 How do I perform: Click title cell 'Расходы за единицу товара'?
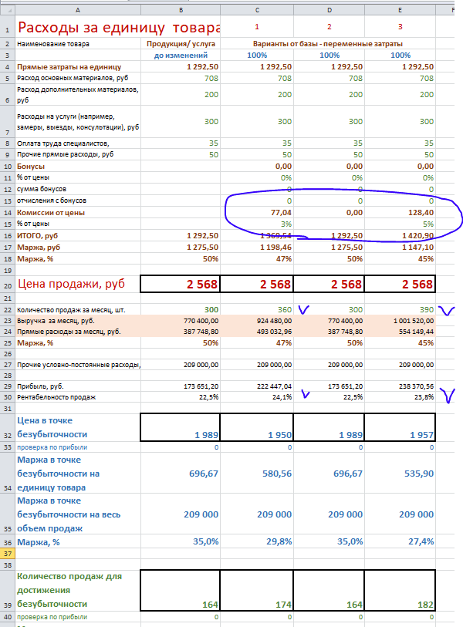pyautogui.click(x=119, y=27)
